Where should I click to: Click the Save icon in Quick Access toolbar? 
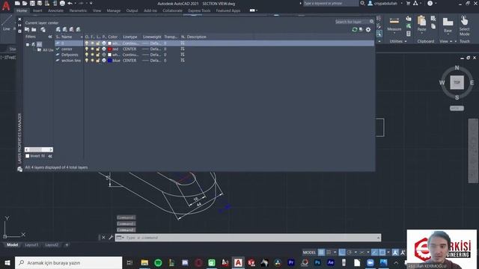tap(32, 3)
